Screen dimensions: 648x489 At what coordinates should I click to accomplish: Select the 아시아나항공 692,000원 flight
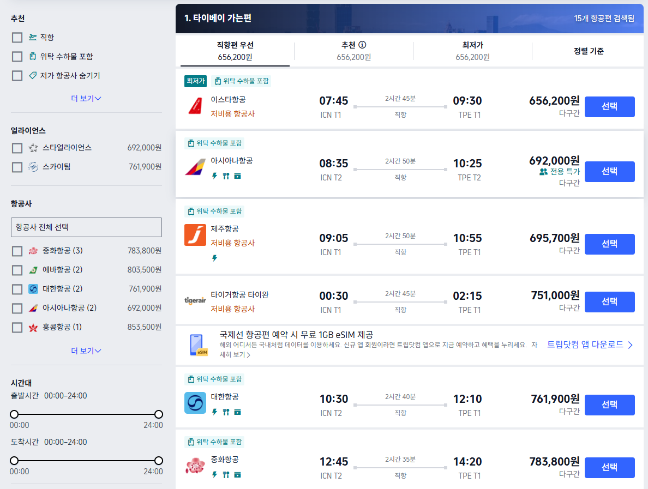610,171
